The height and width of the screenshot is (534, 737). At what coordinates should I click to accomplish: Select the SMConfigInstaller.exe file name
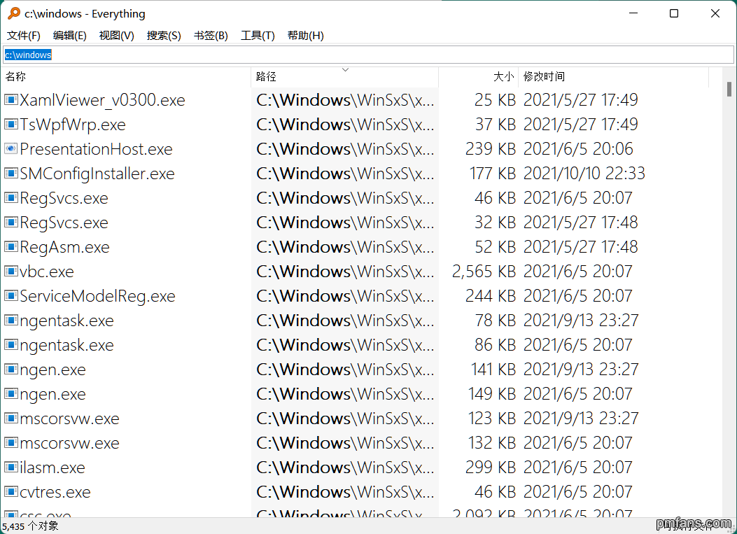pyautogui.click(x=97, y=174)
